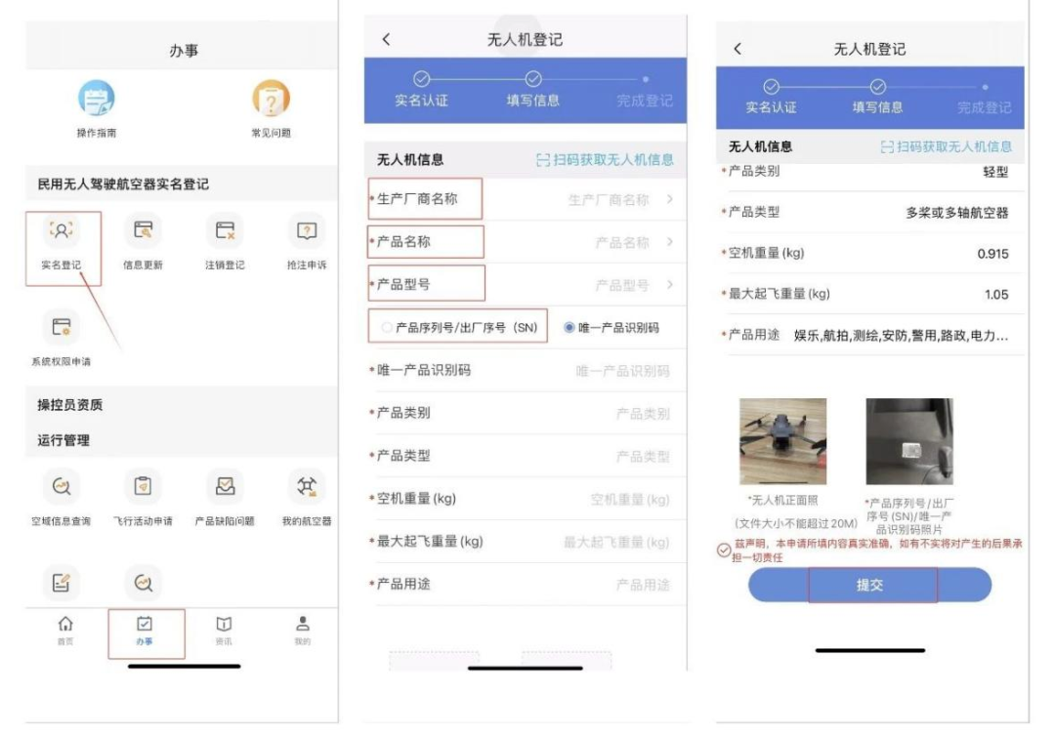Open the 我的航空器 icon
Screen dimensions: 1055x735
point(307,486)
